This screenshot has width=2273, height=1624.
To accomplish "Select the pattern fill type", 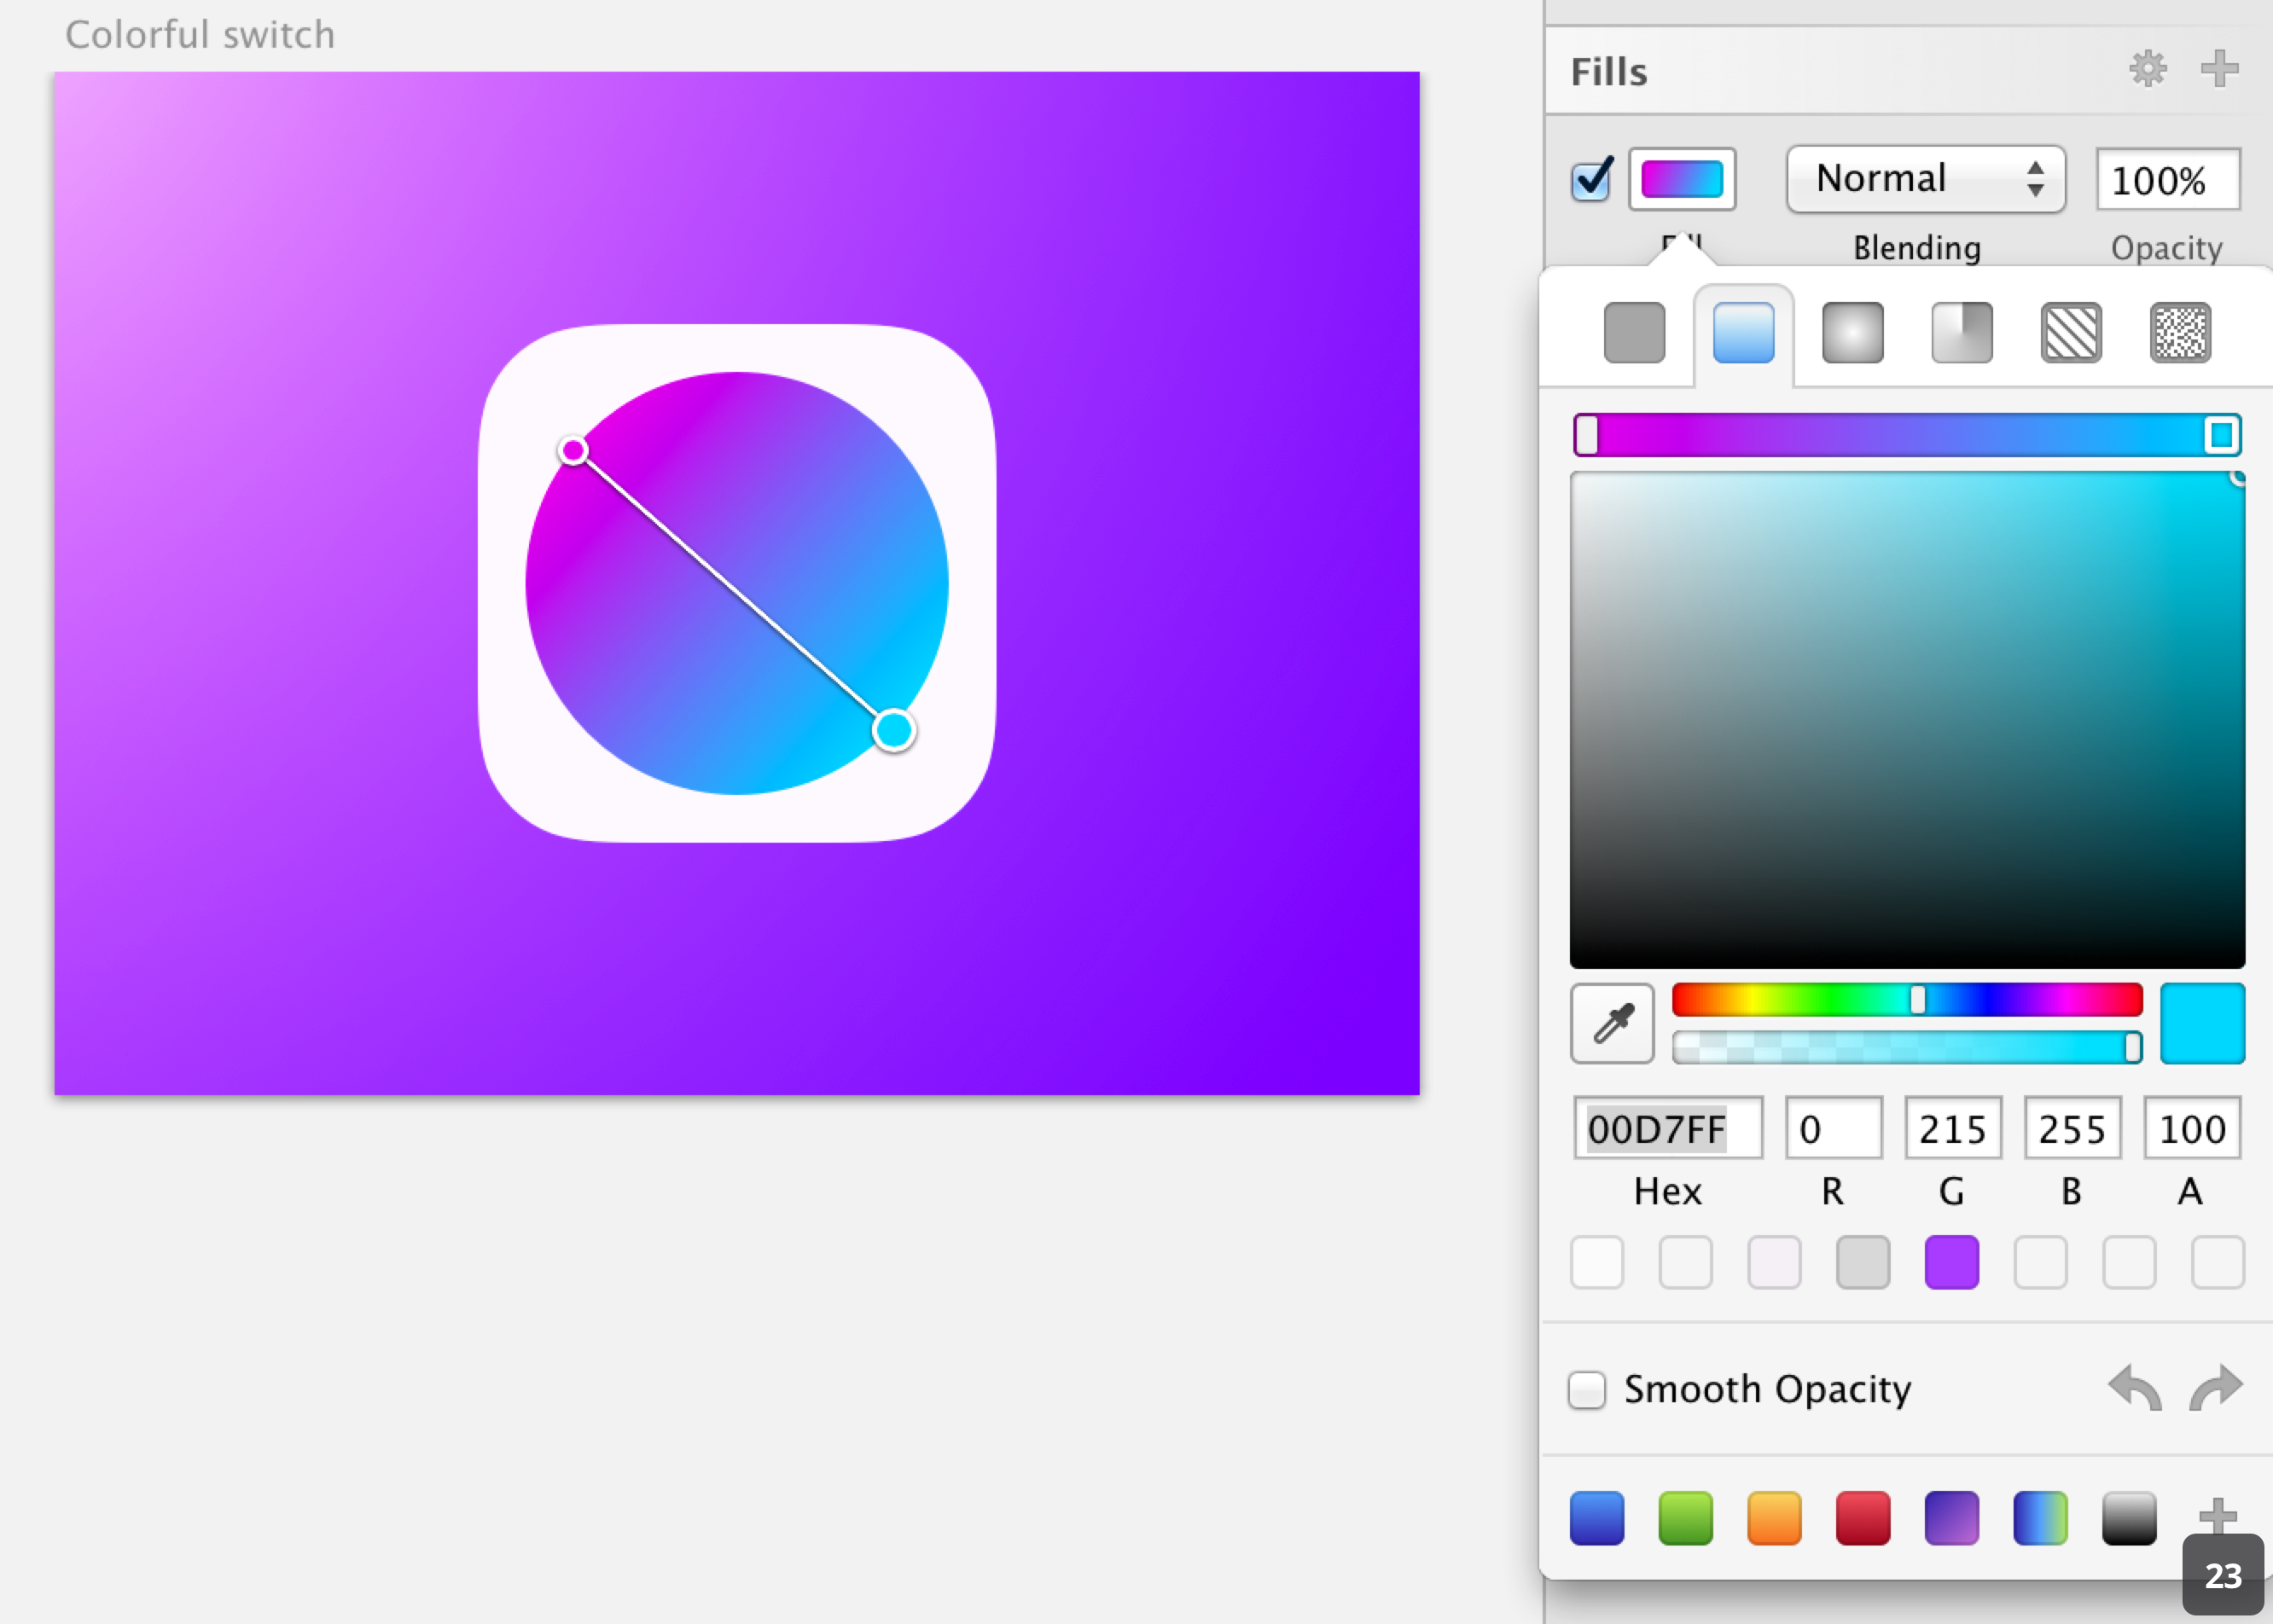I will (2070, 332).
